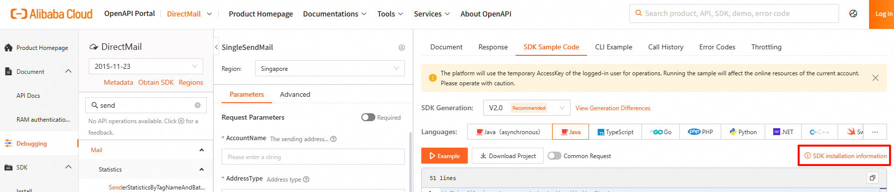Image resolution: width=894 pixels, height=192 pixels.
Task: Click the Alibaba Cloud logo
Action: [51, 14]
